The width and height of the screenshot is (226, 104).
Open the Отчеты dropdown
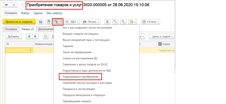(x=150, y=22)
